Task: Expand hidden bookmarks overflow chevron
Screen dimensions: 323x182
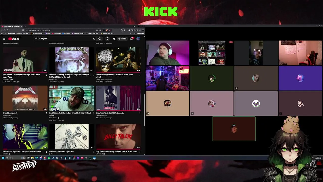Action: (130, 33)
